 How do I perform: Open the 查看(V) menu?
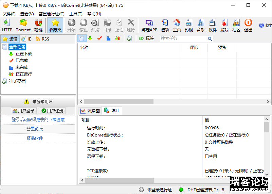(27, 14)
